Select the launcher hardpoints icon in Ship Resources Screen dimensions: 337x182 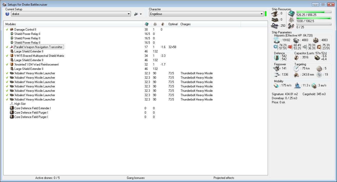click(x=275, y=20)
